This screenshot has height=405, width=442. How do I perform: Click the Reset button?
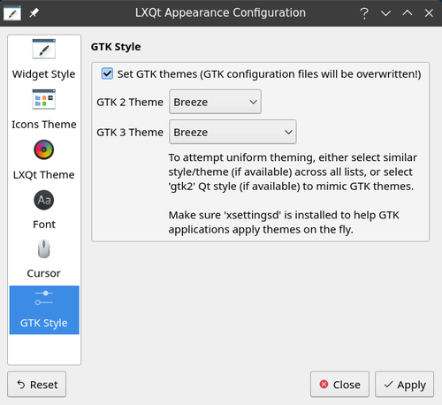tap(36, 385)
